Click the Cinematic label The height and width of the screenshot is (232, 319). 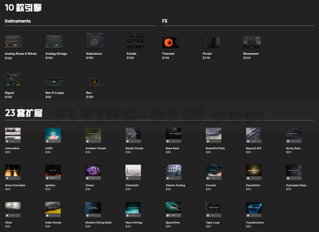tap(132, 185)
